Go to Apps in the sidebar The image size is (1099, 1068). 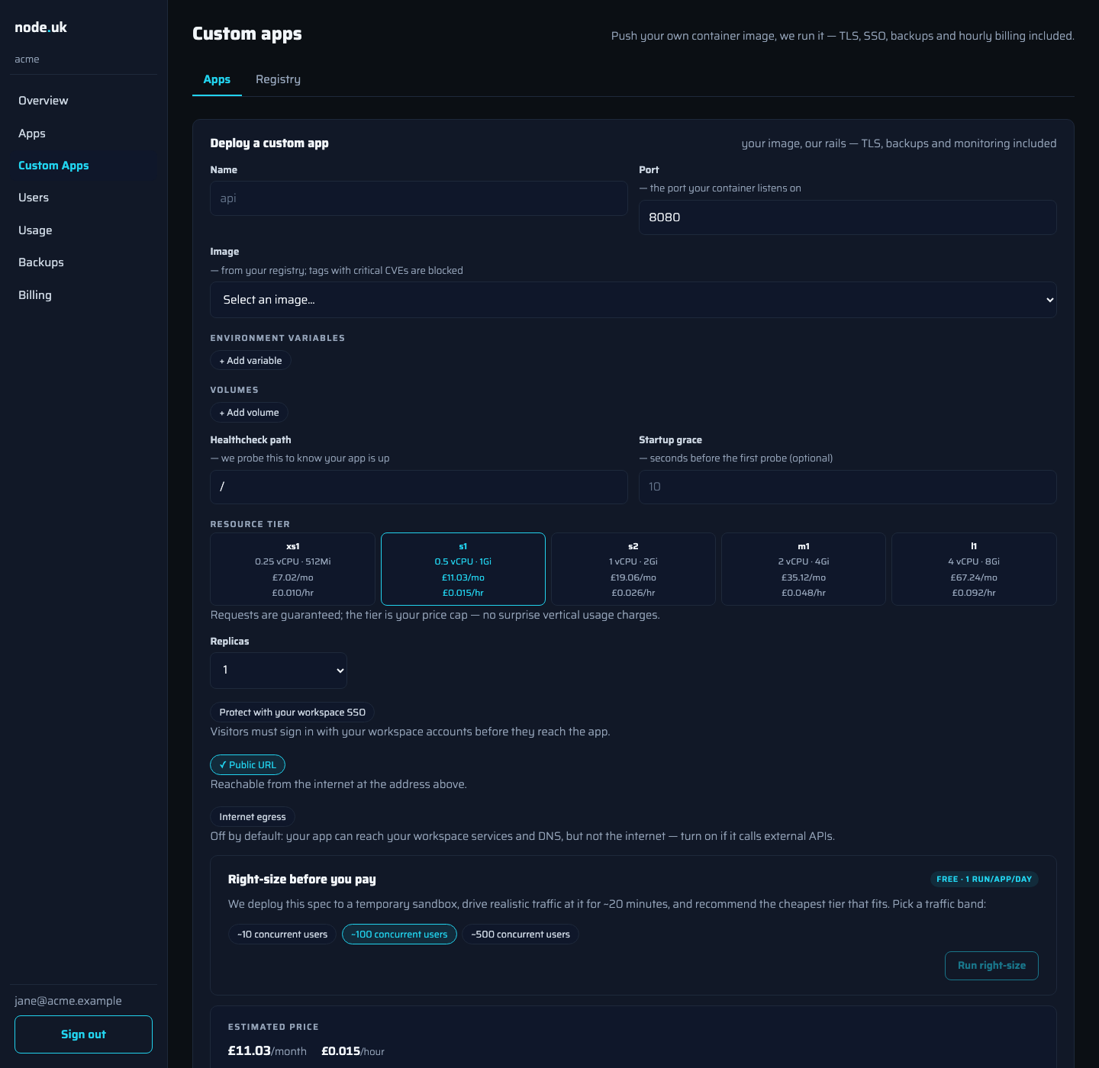83,133
